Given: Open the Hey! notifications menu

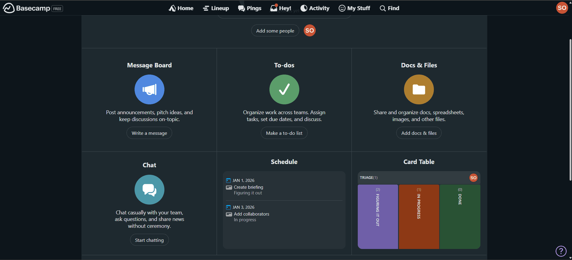Looking at the screenshot, I should (x=280, y=8).
